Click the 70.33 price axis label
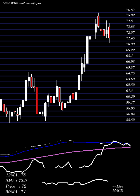Viewport: 140px width, 196px height. (131, 44)
